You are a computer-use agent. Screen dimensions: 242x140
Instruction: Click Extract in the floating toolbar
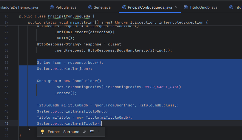[54, 132]
